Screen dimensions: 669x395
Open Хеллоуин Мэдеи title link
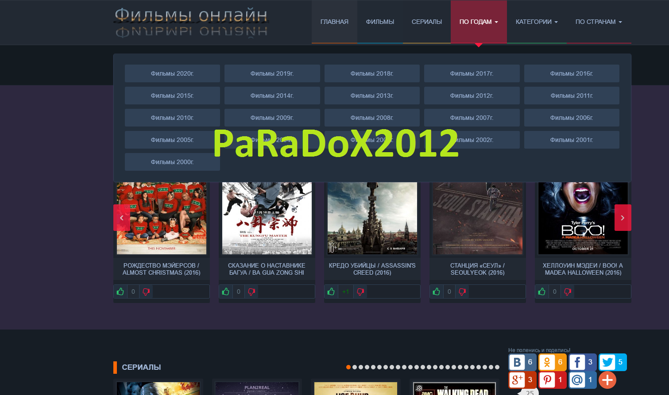[583, 269]
